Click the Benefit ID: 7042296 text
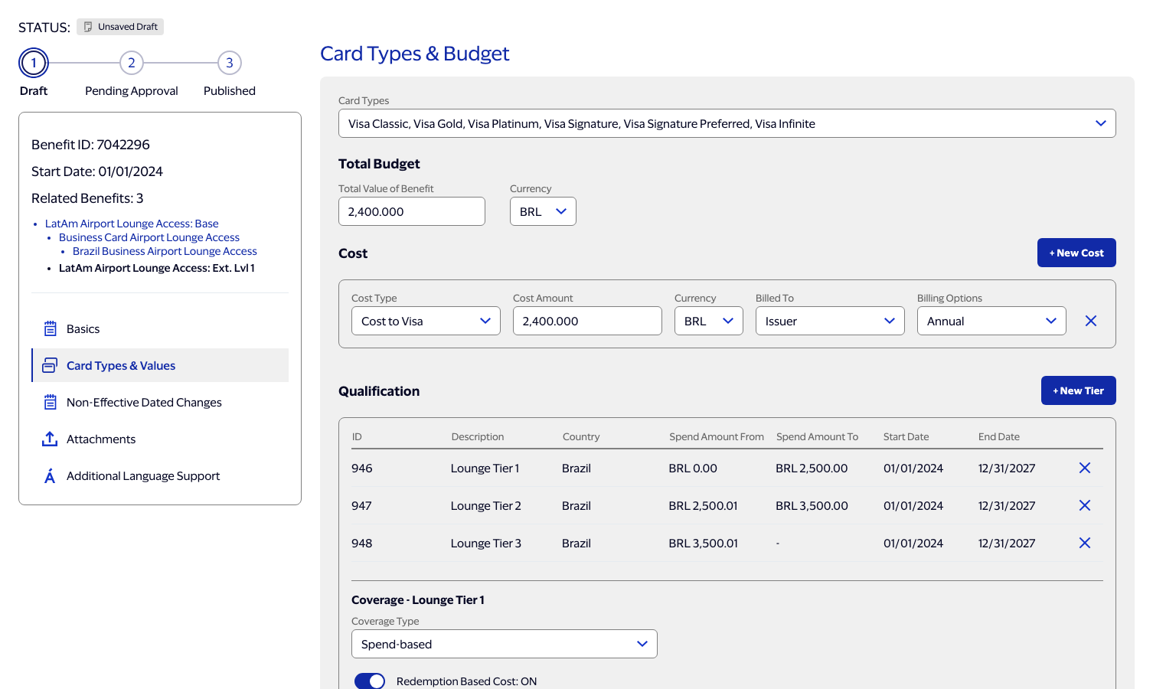The width and height of the screenshot is (1153, 689). pyautogui.click(x=90, y=145)
